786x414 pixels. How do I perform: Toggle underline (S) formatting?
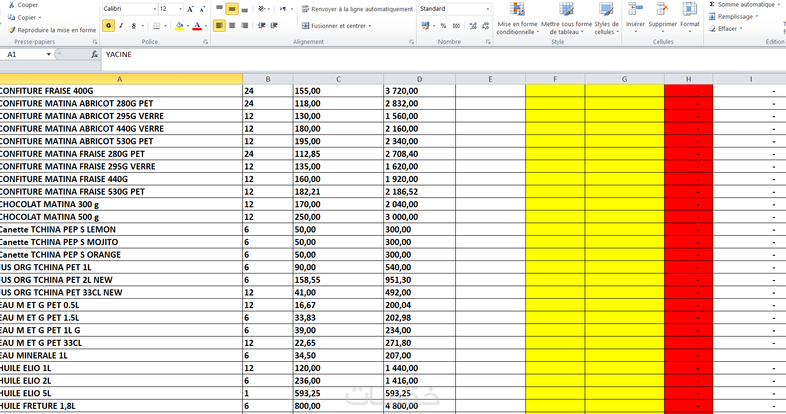point(134,26)
